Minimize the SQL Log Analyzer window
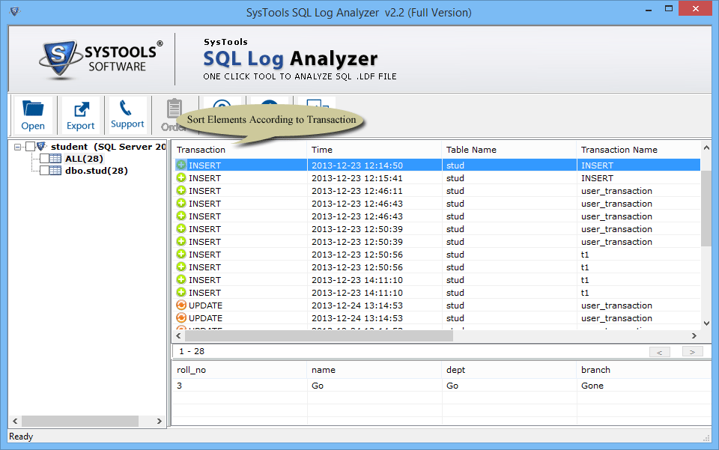Screen dimensions: 719x450 point(649,10)
